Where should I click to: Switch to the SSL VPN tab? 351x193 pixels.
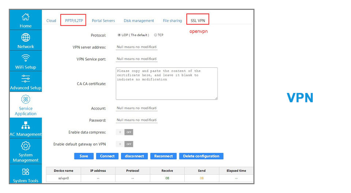click(198, 20)
